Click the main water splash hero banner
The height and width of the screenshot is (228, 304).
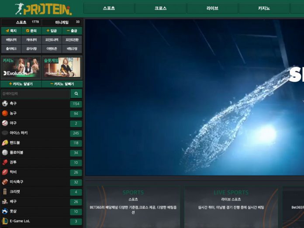click(194, 97)
